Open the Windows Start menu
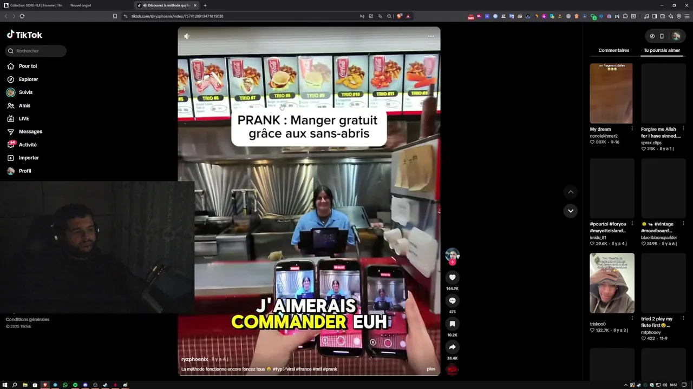693x389 pixels. click(5, 385)
